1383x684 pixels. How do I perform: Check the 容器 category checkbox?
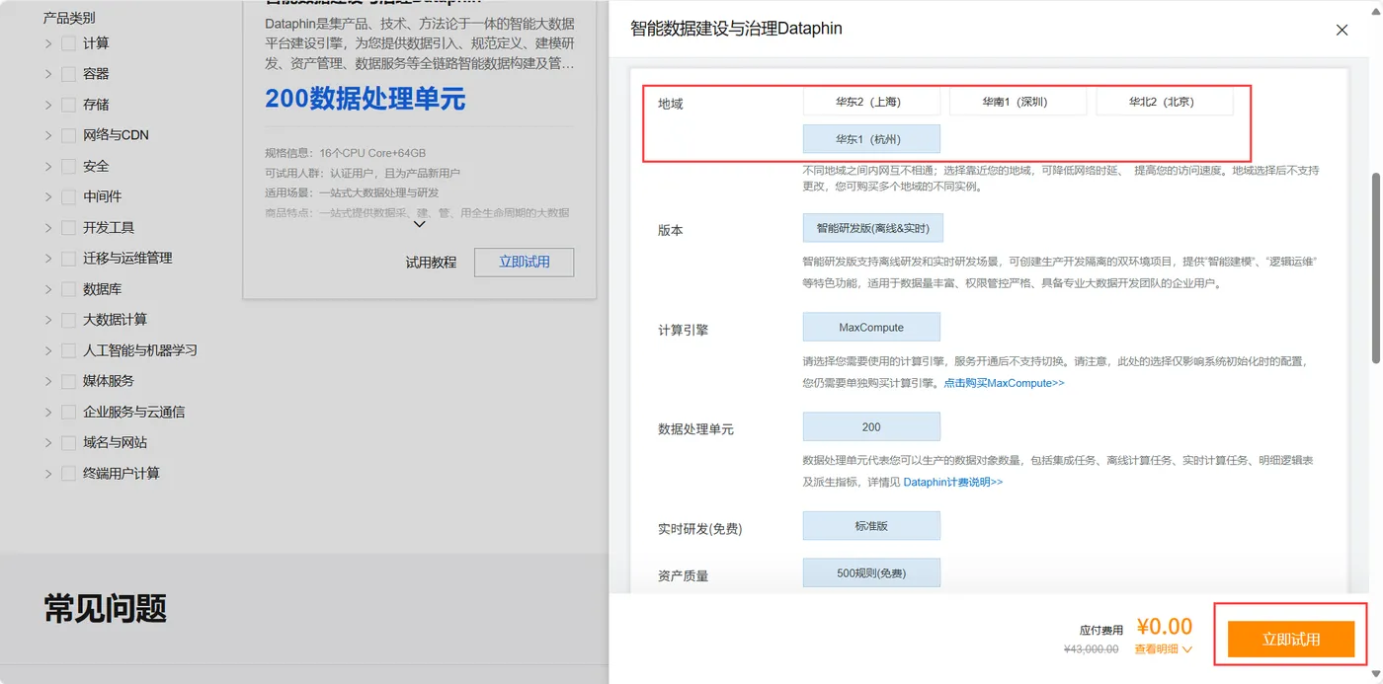tap(68, 74)
